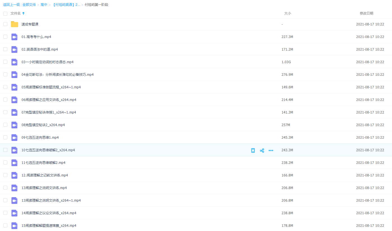The image size is (392, 231).
Task: Click the send-to-phone icon on row 10
Action: pos(253,150)
